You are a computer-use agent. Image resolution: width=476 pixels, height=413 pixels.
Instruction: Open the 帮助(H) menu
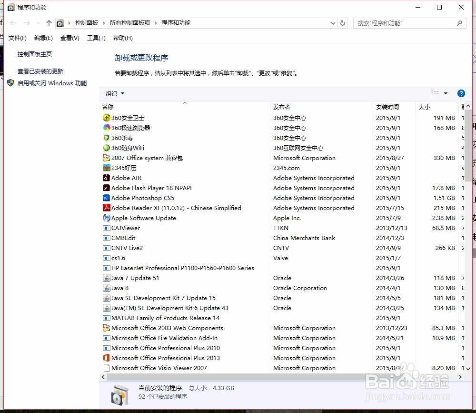point(123,38)
